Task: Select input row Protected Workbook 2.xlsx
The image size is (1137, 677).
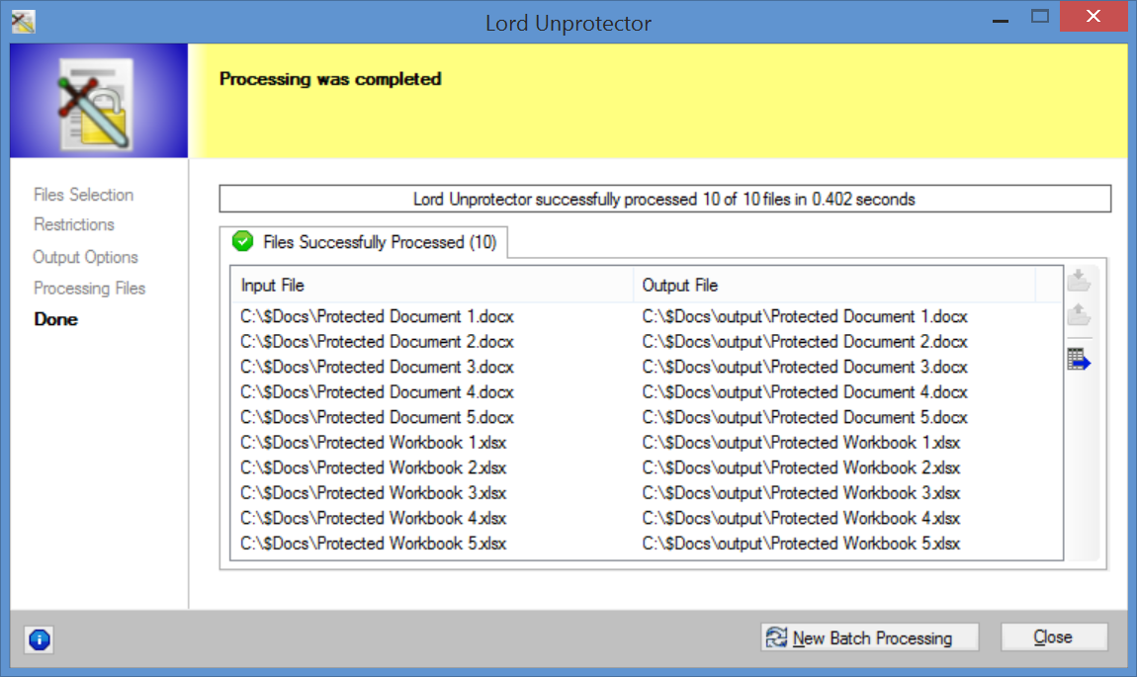Action: pos(374,468)
